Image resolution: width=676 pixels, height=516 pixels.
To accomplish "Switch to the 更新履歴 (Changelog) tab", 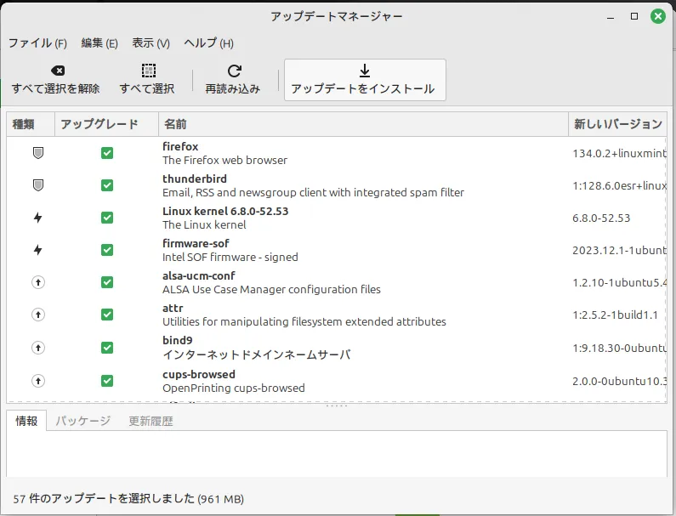I will click(151, 421).
